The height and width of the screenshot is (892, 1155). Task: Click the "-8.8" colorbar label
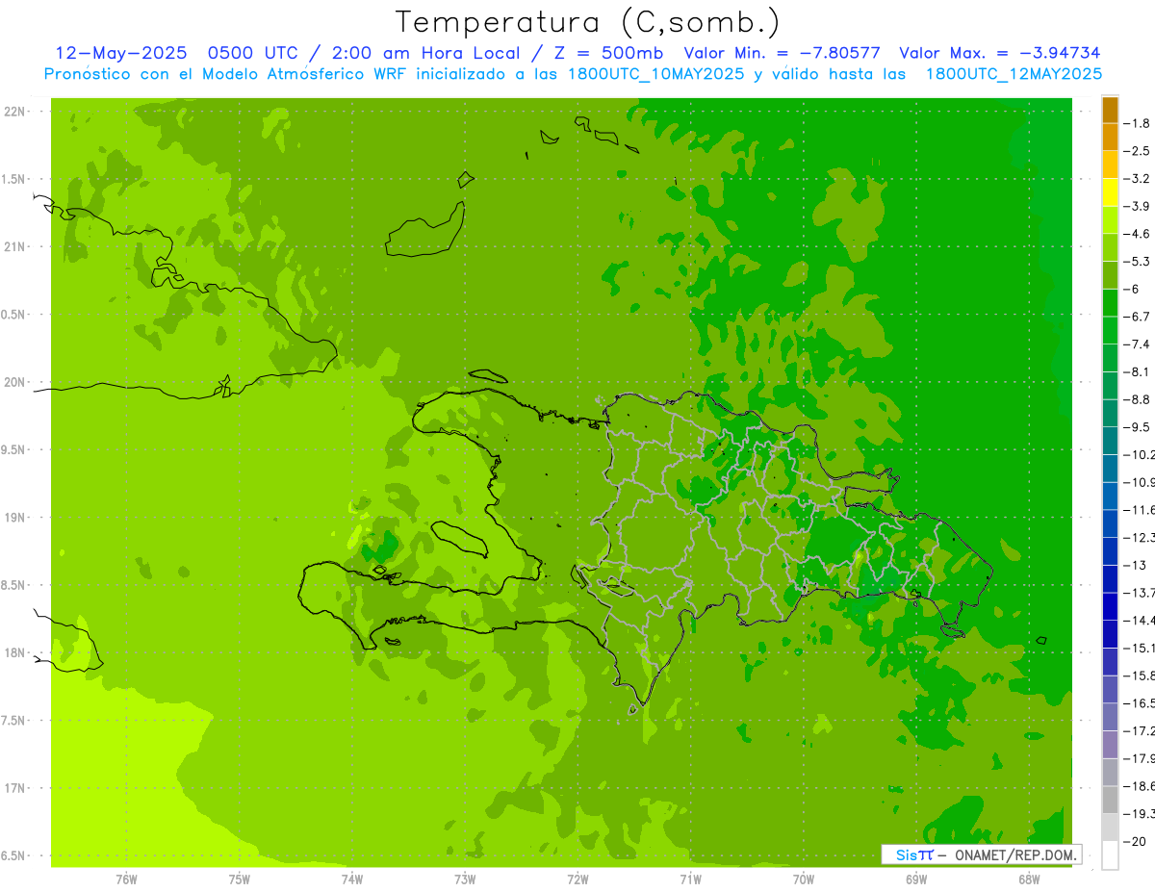1139,399
